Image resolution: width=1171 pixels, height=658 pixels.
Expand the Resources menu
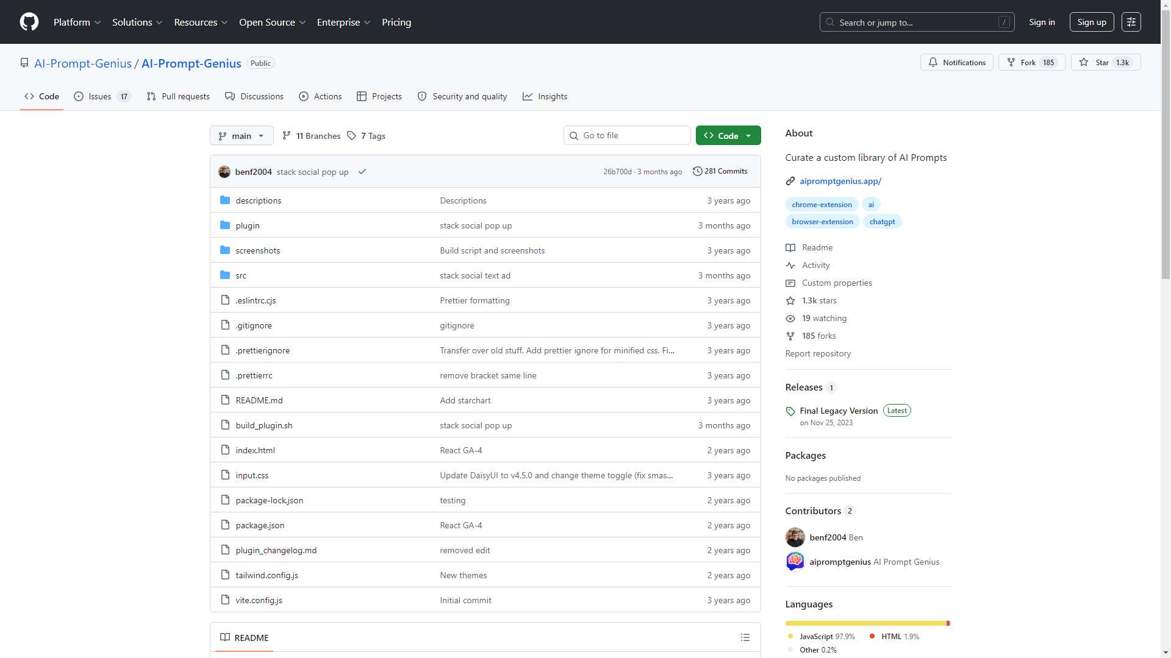(201, 22)
